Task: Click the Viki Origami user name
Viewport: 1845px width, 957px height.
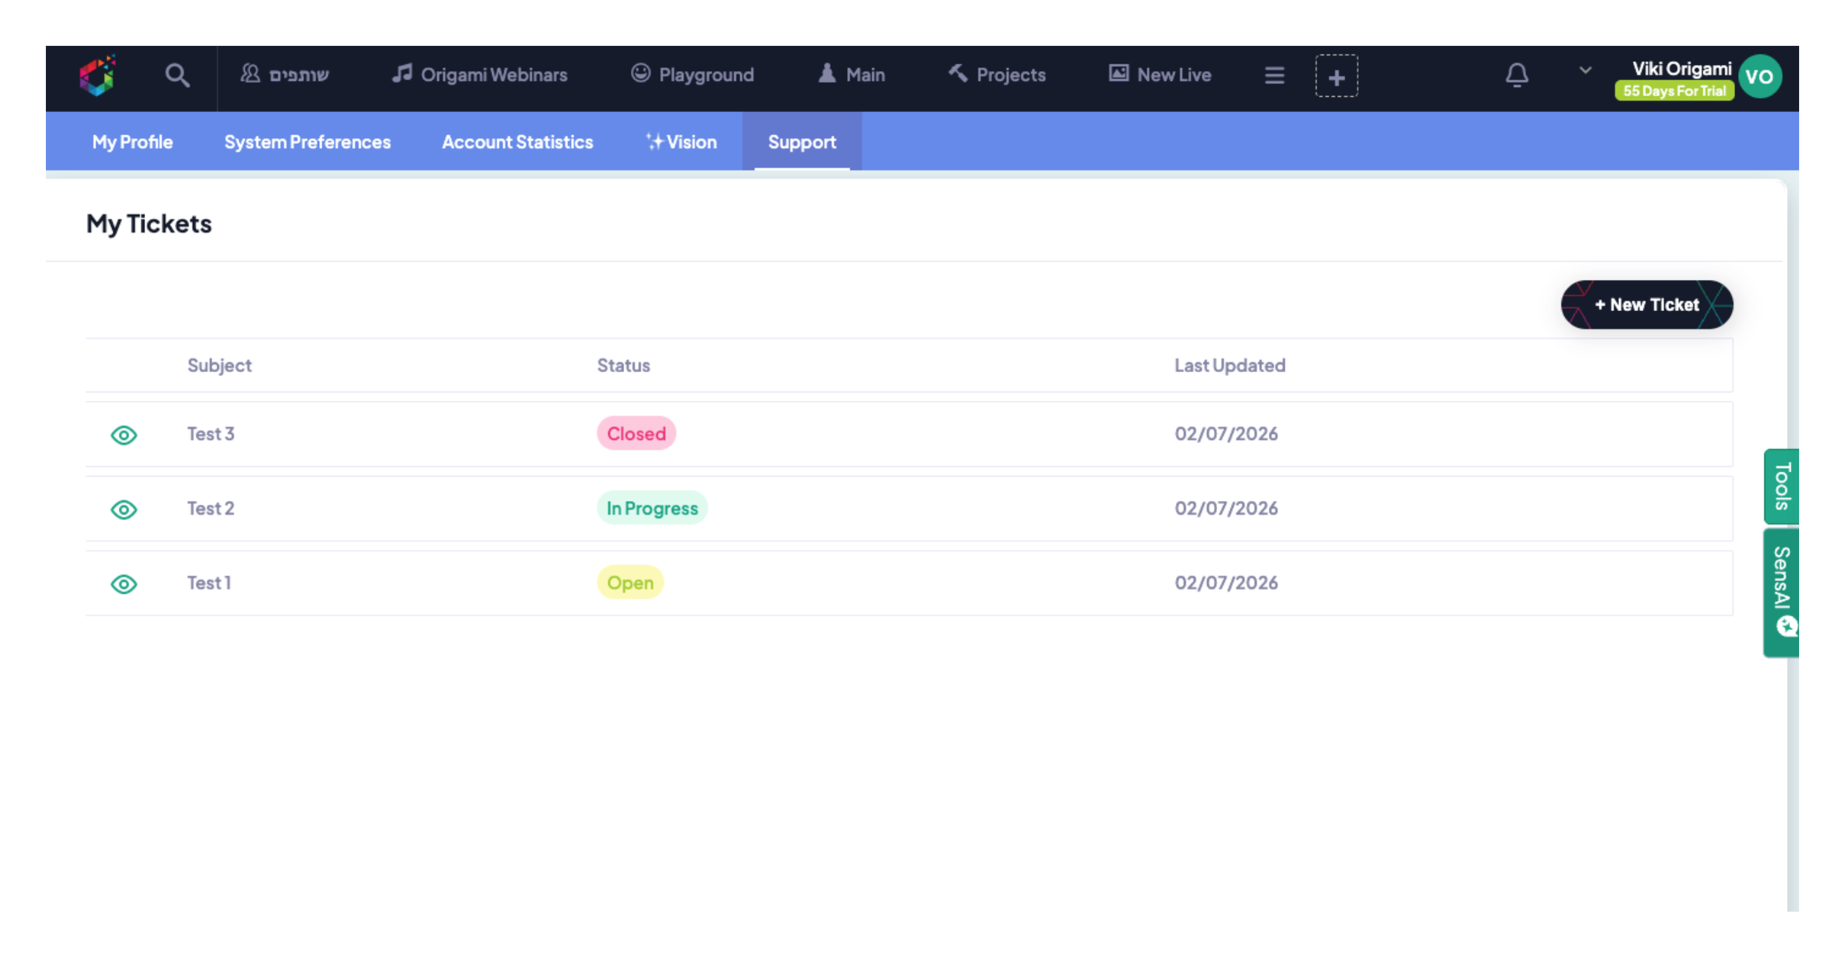Action: click(1682, 69)
